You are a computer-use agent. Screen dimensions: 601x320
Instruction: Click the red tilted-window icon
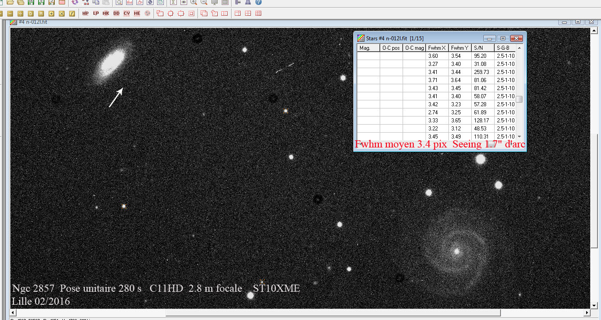pos(215,13)
